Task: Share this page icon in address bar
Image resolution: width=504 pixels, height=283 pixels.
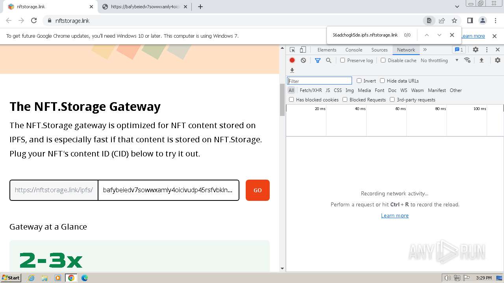Action: (442, 21)
